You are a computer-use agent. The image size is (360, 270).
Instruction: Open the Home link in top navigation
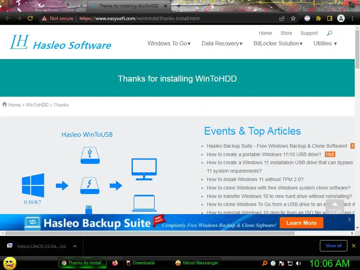point(265,33)
